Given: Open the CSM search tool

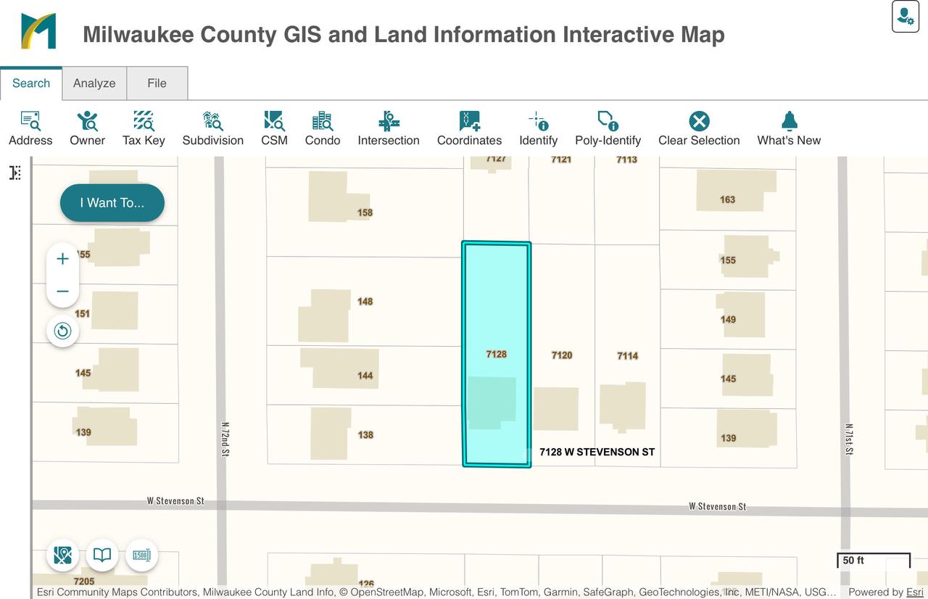Looking at the screenshot, I should 274,129.
